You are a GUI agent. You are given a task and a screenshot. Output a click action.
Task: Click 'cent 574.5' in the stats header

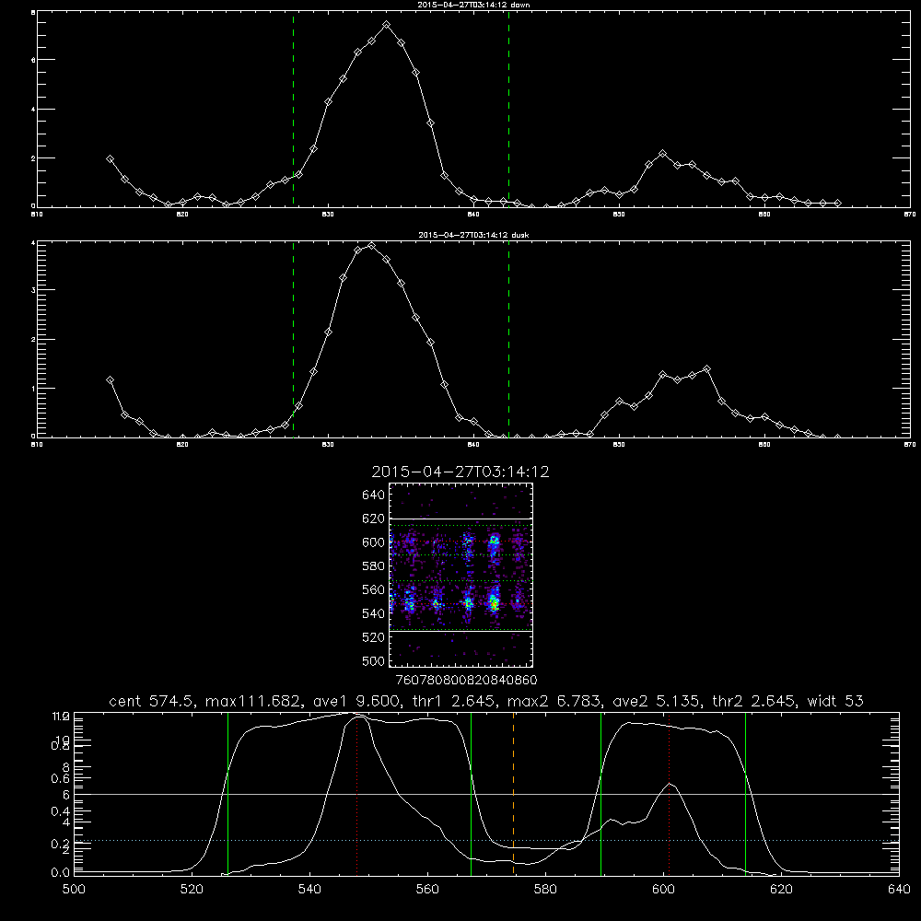tap(152, 701)
